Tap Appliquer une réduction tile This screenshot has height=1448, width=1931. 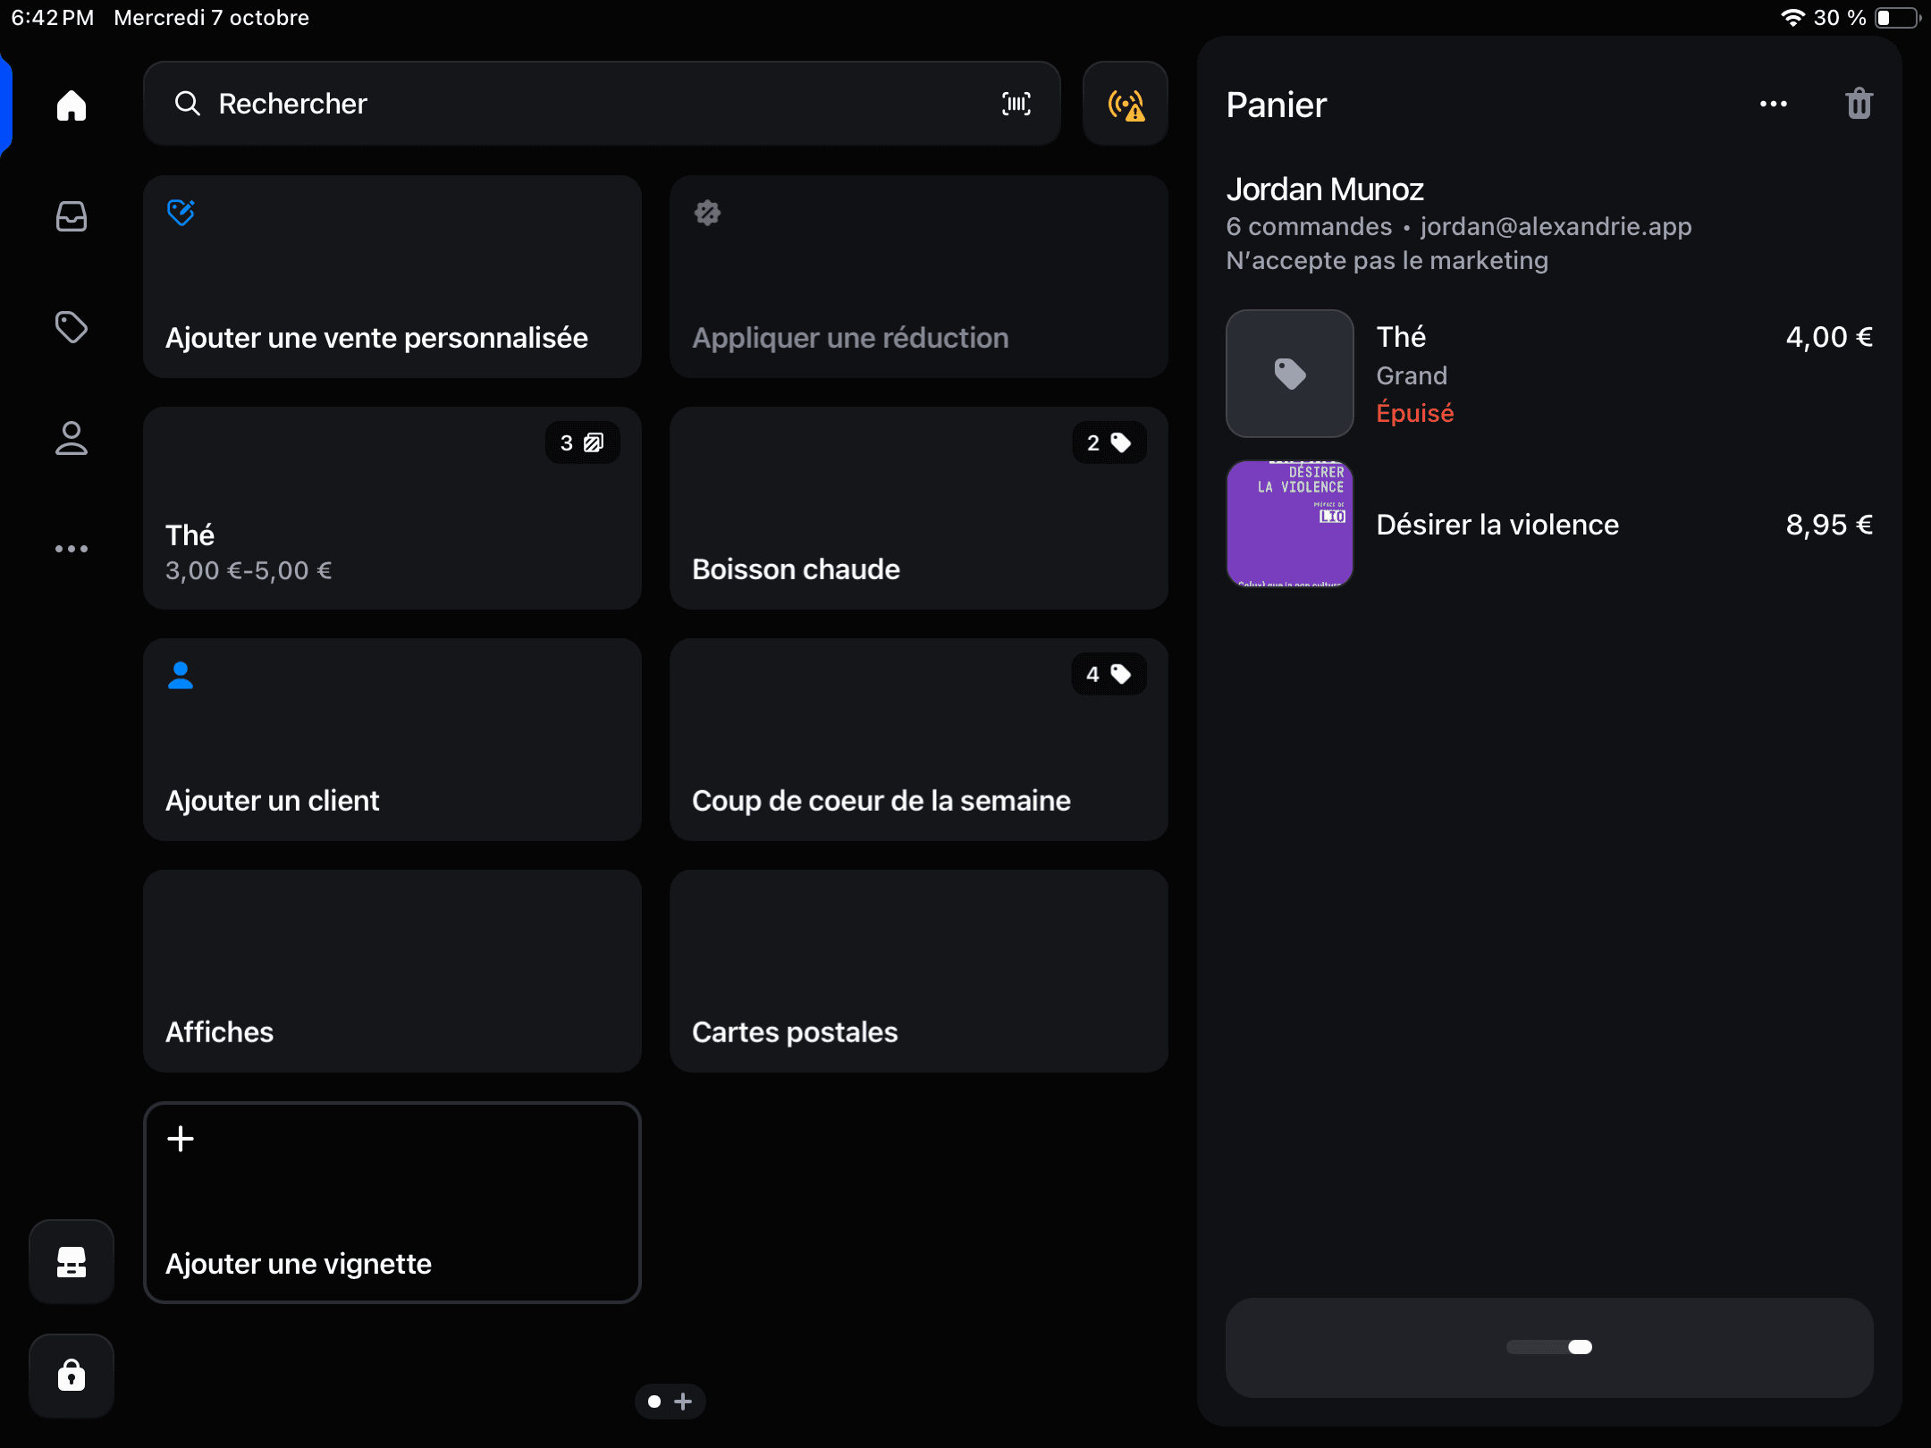point(919,276)
